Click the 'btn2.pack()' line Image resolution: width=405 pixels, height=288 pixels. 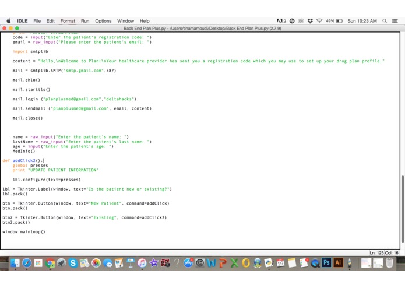[x=16, y=222]
